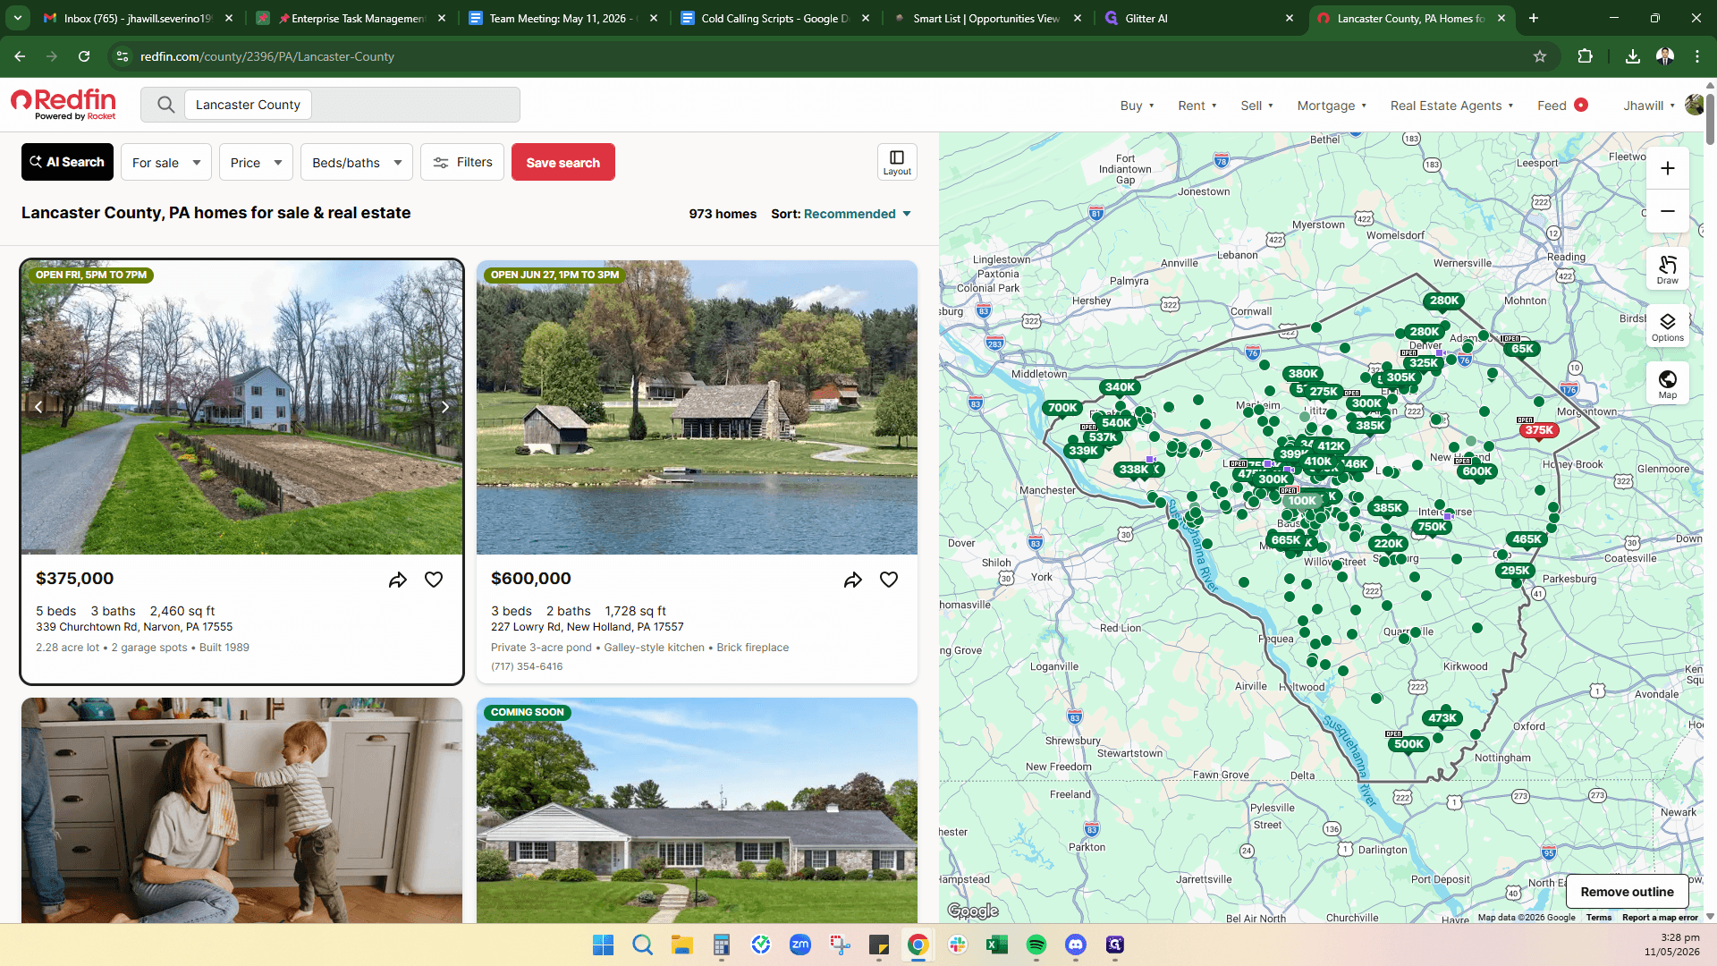
Task: Click the map zoom out minus button
Action: (1668, 211)
